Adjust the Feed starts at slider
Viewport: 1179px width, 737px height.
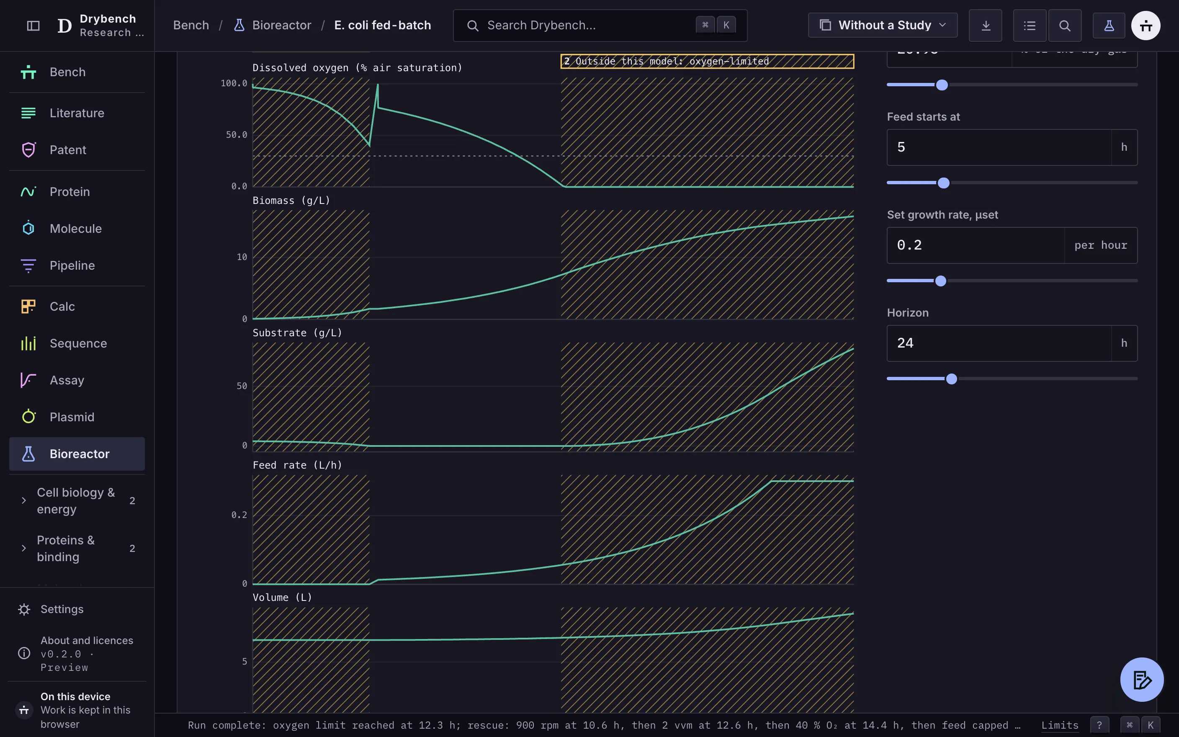point(944,183)
